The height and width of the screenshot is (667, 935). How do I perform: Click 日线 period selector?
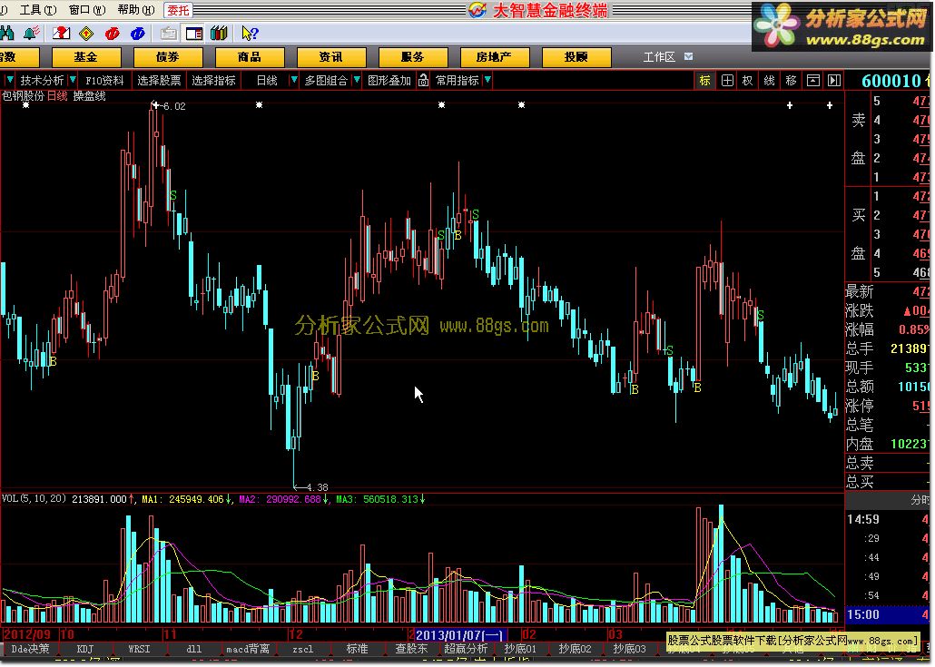[x=267, y=80]
